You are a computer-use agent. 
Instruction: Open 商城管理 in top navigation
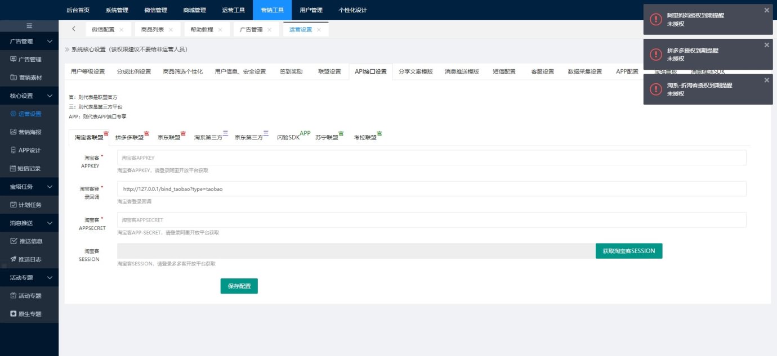tap(194, 10)
